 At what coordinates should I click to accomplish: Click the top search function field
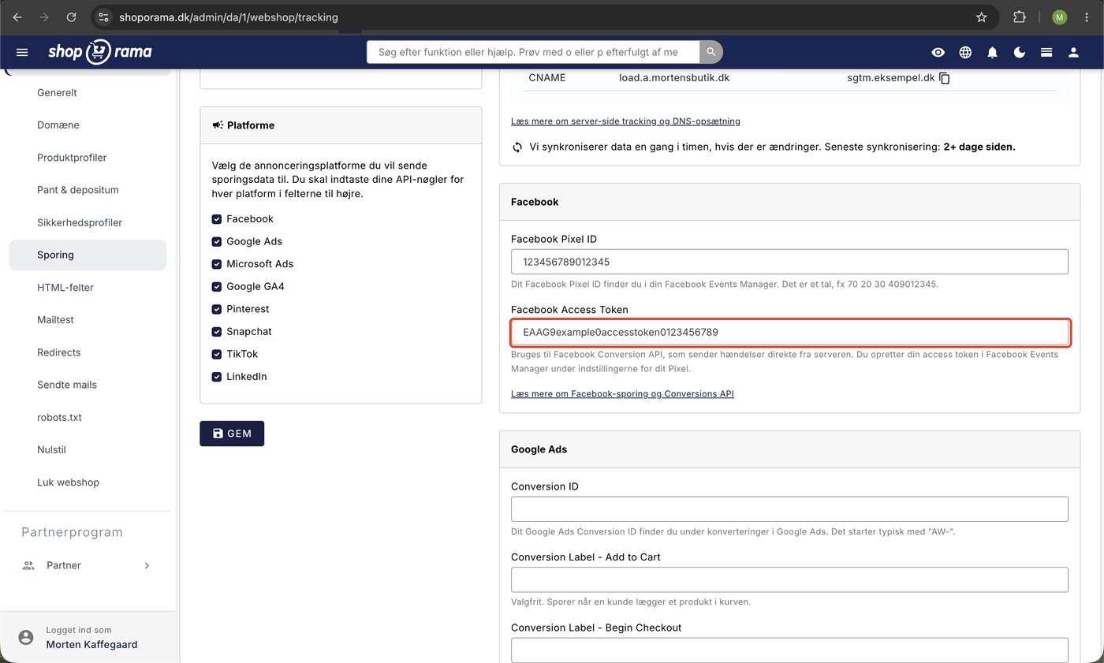click(x=533, y=52)
